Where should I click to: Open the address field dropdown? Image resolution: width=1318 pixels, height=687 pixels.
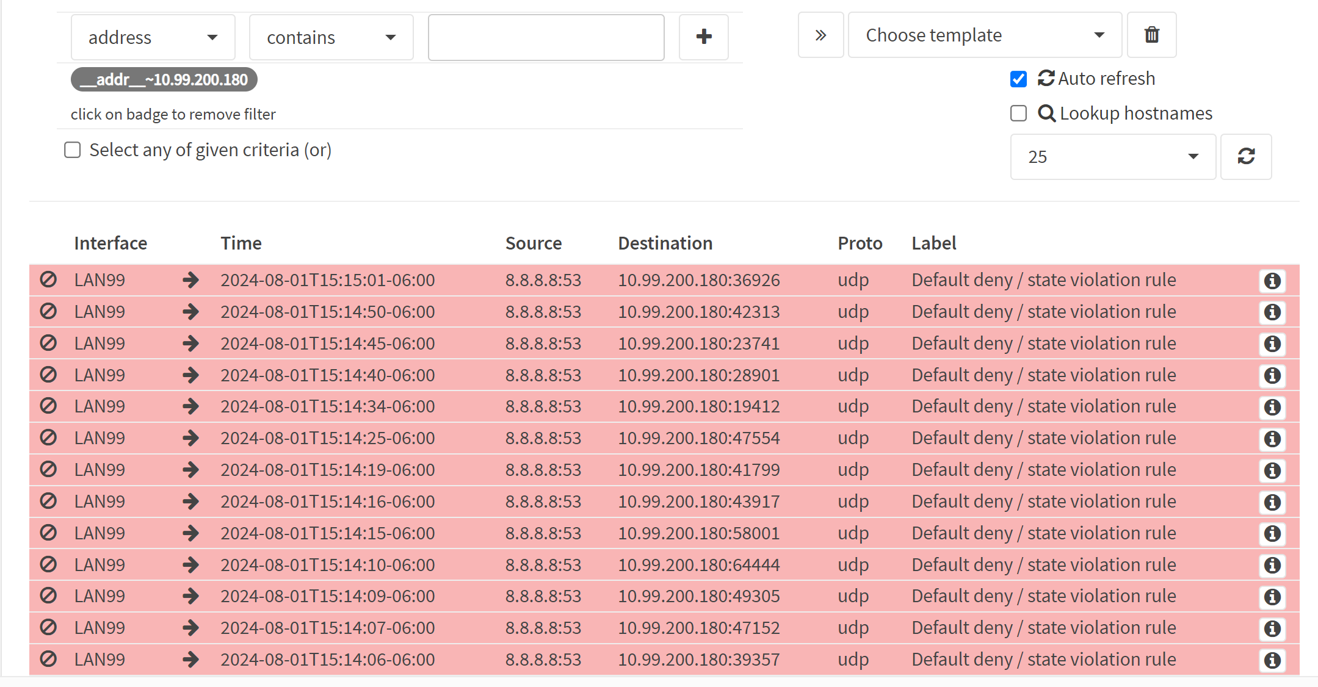point(153,37)
